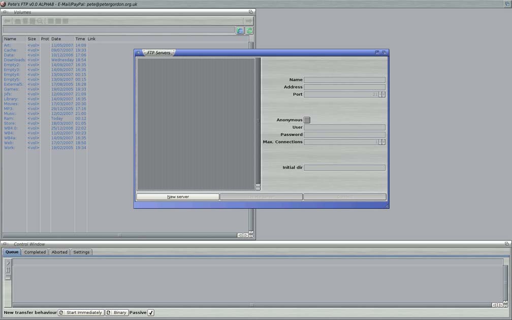Image resolution: width=512 pixels, height=320 pixels.
Task: Click the Address input field
Action: pyautogui.click(x=344, y=87)
